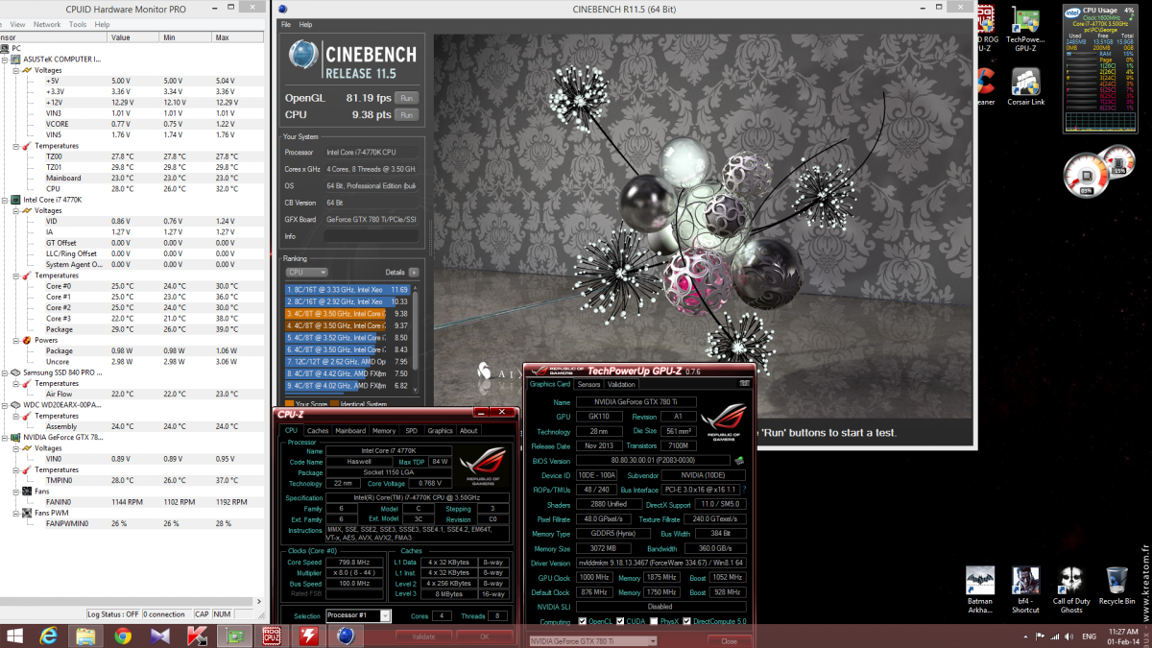Run the CPU test in Cinebench
Viewport: 1152px width, 648px height.
coord(407,114)
